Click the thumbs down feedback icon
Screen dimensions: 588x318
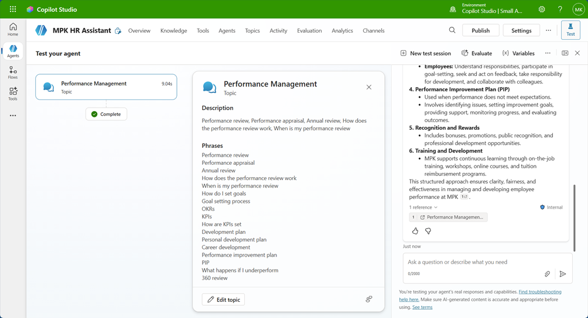coord(428,231)
